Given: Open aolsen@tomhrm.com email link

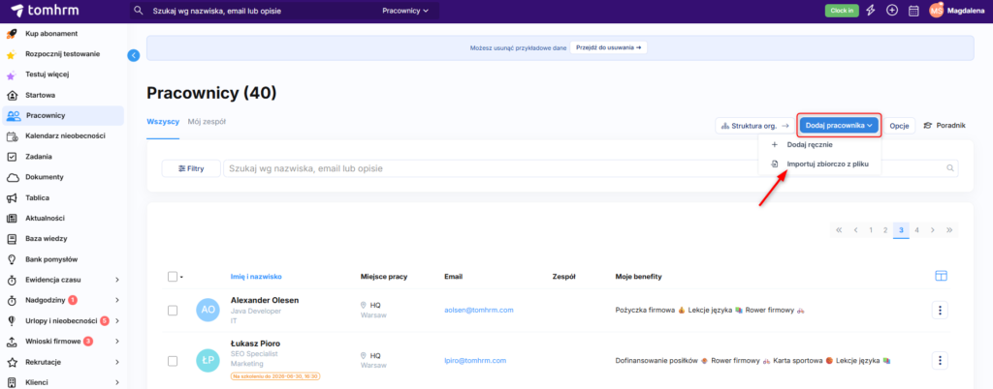Looking at the screenshot, I should [x=478, y=310].
